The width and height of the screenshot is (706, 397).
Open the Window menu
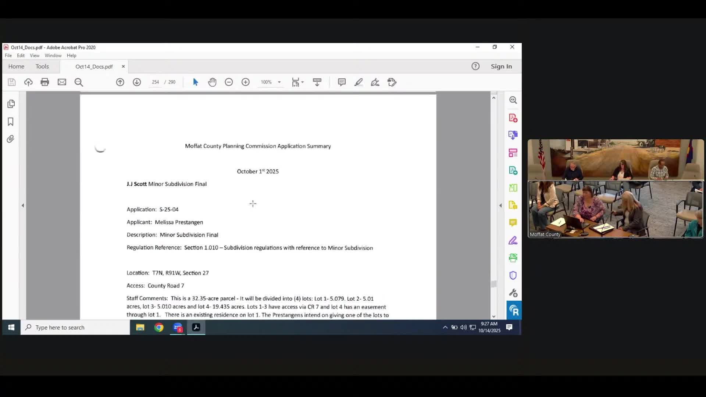click(x=53, y=56)
